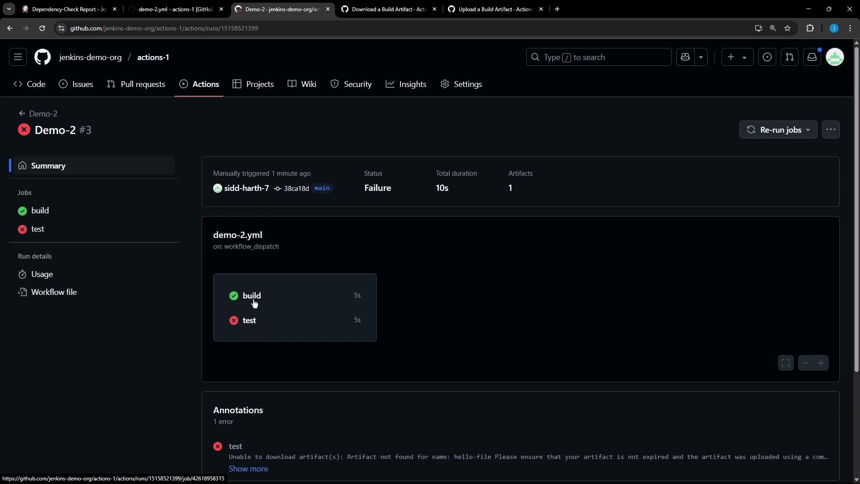The width and height of the screenshot is (860, 484).
Task: Switch to the Code tab
Action: pyautogui.click(x=30, y=84)
